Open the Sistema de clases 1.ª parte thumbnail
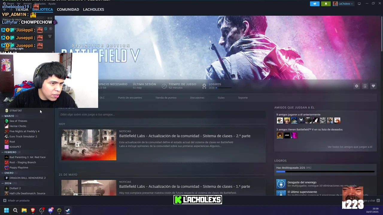The height and width of the screenshot is (215, 383). pos(89,188)
